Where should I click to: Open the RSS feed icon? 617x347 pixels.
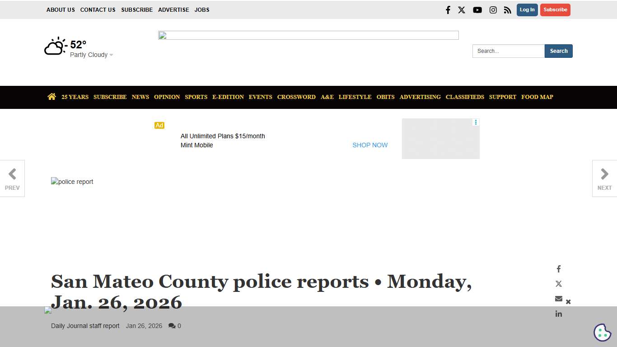[507, 9]
